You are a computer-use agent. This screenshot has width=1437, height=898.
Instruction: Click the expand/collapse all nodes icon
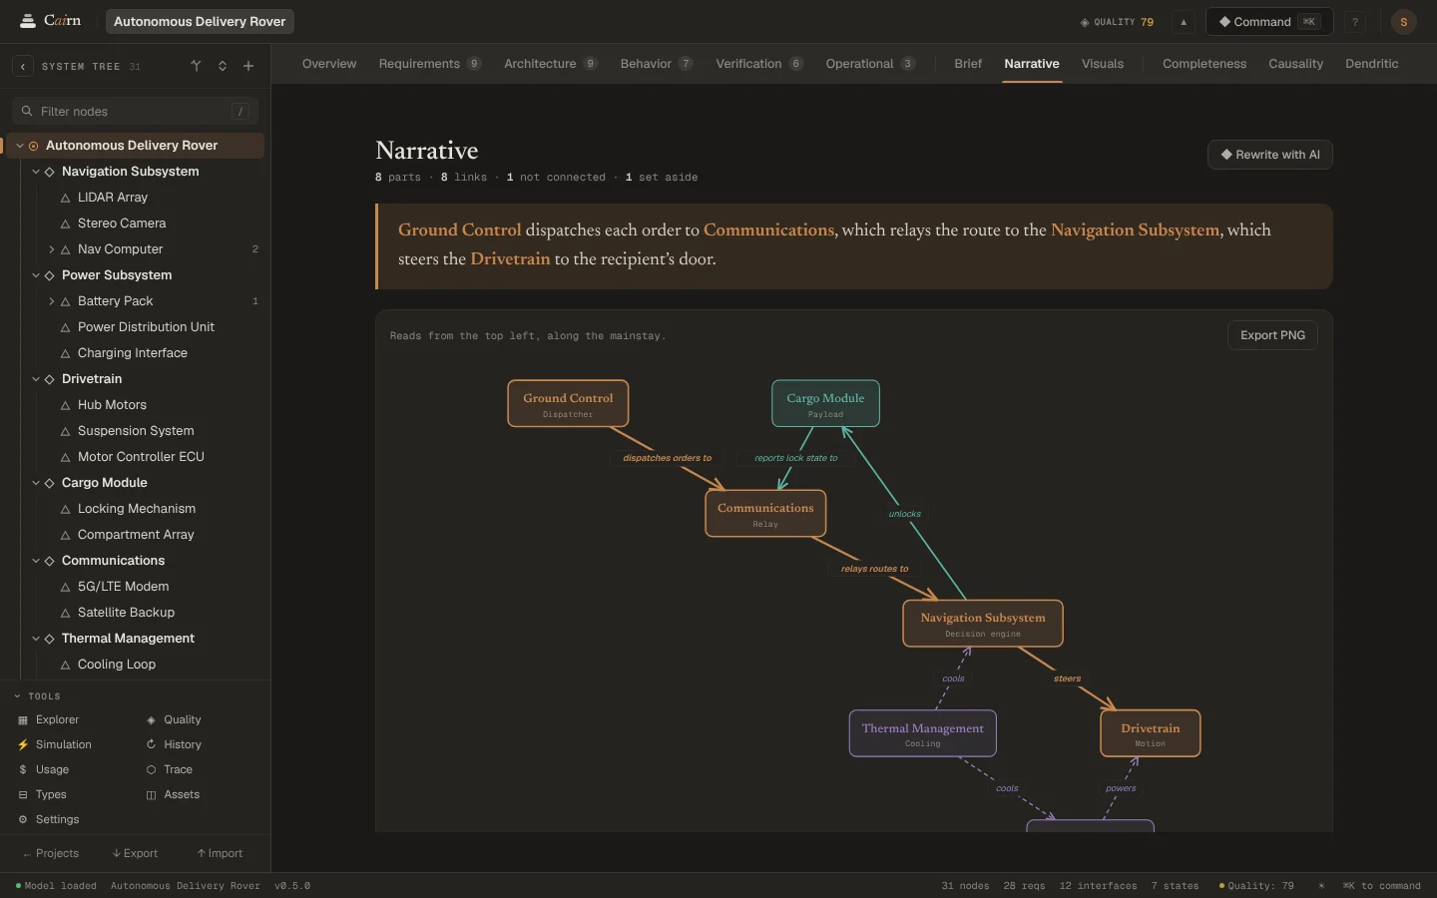pos(223,66)
